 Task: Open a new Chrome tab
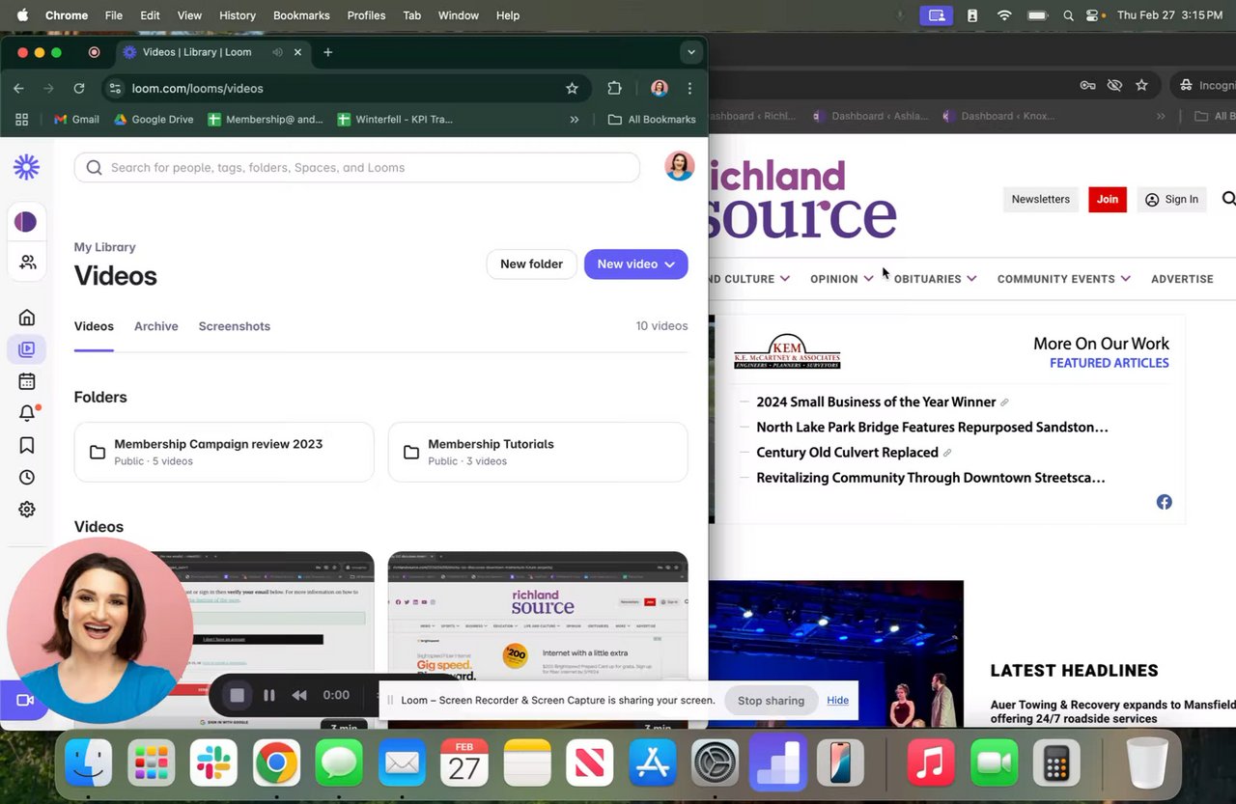point(327,52)
